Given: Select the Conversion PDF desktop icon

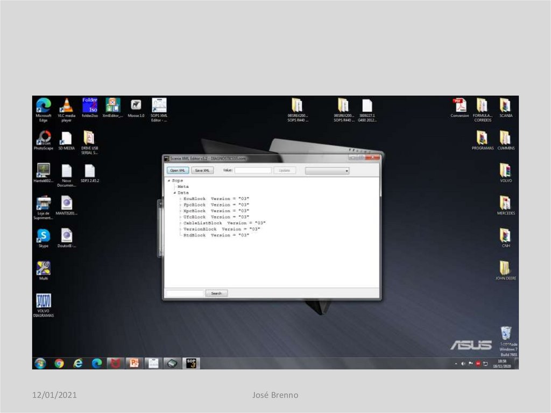Looking at the screenshot, I should pyautogui.click(x=460, y=108).
